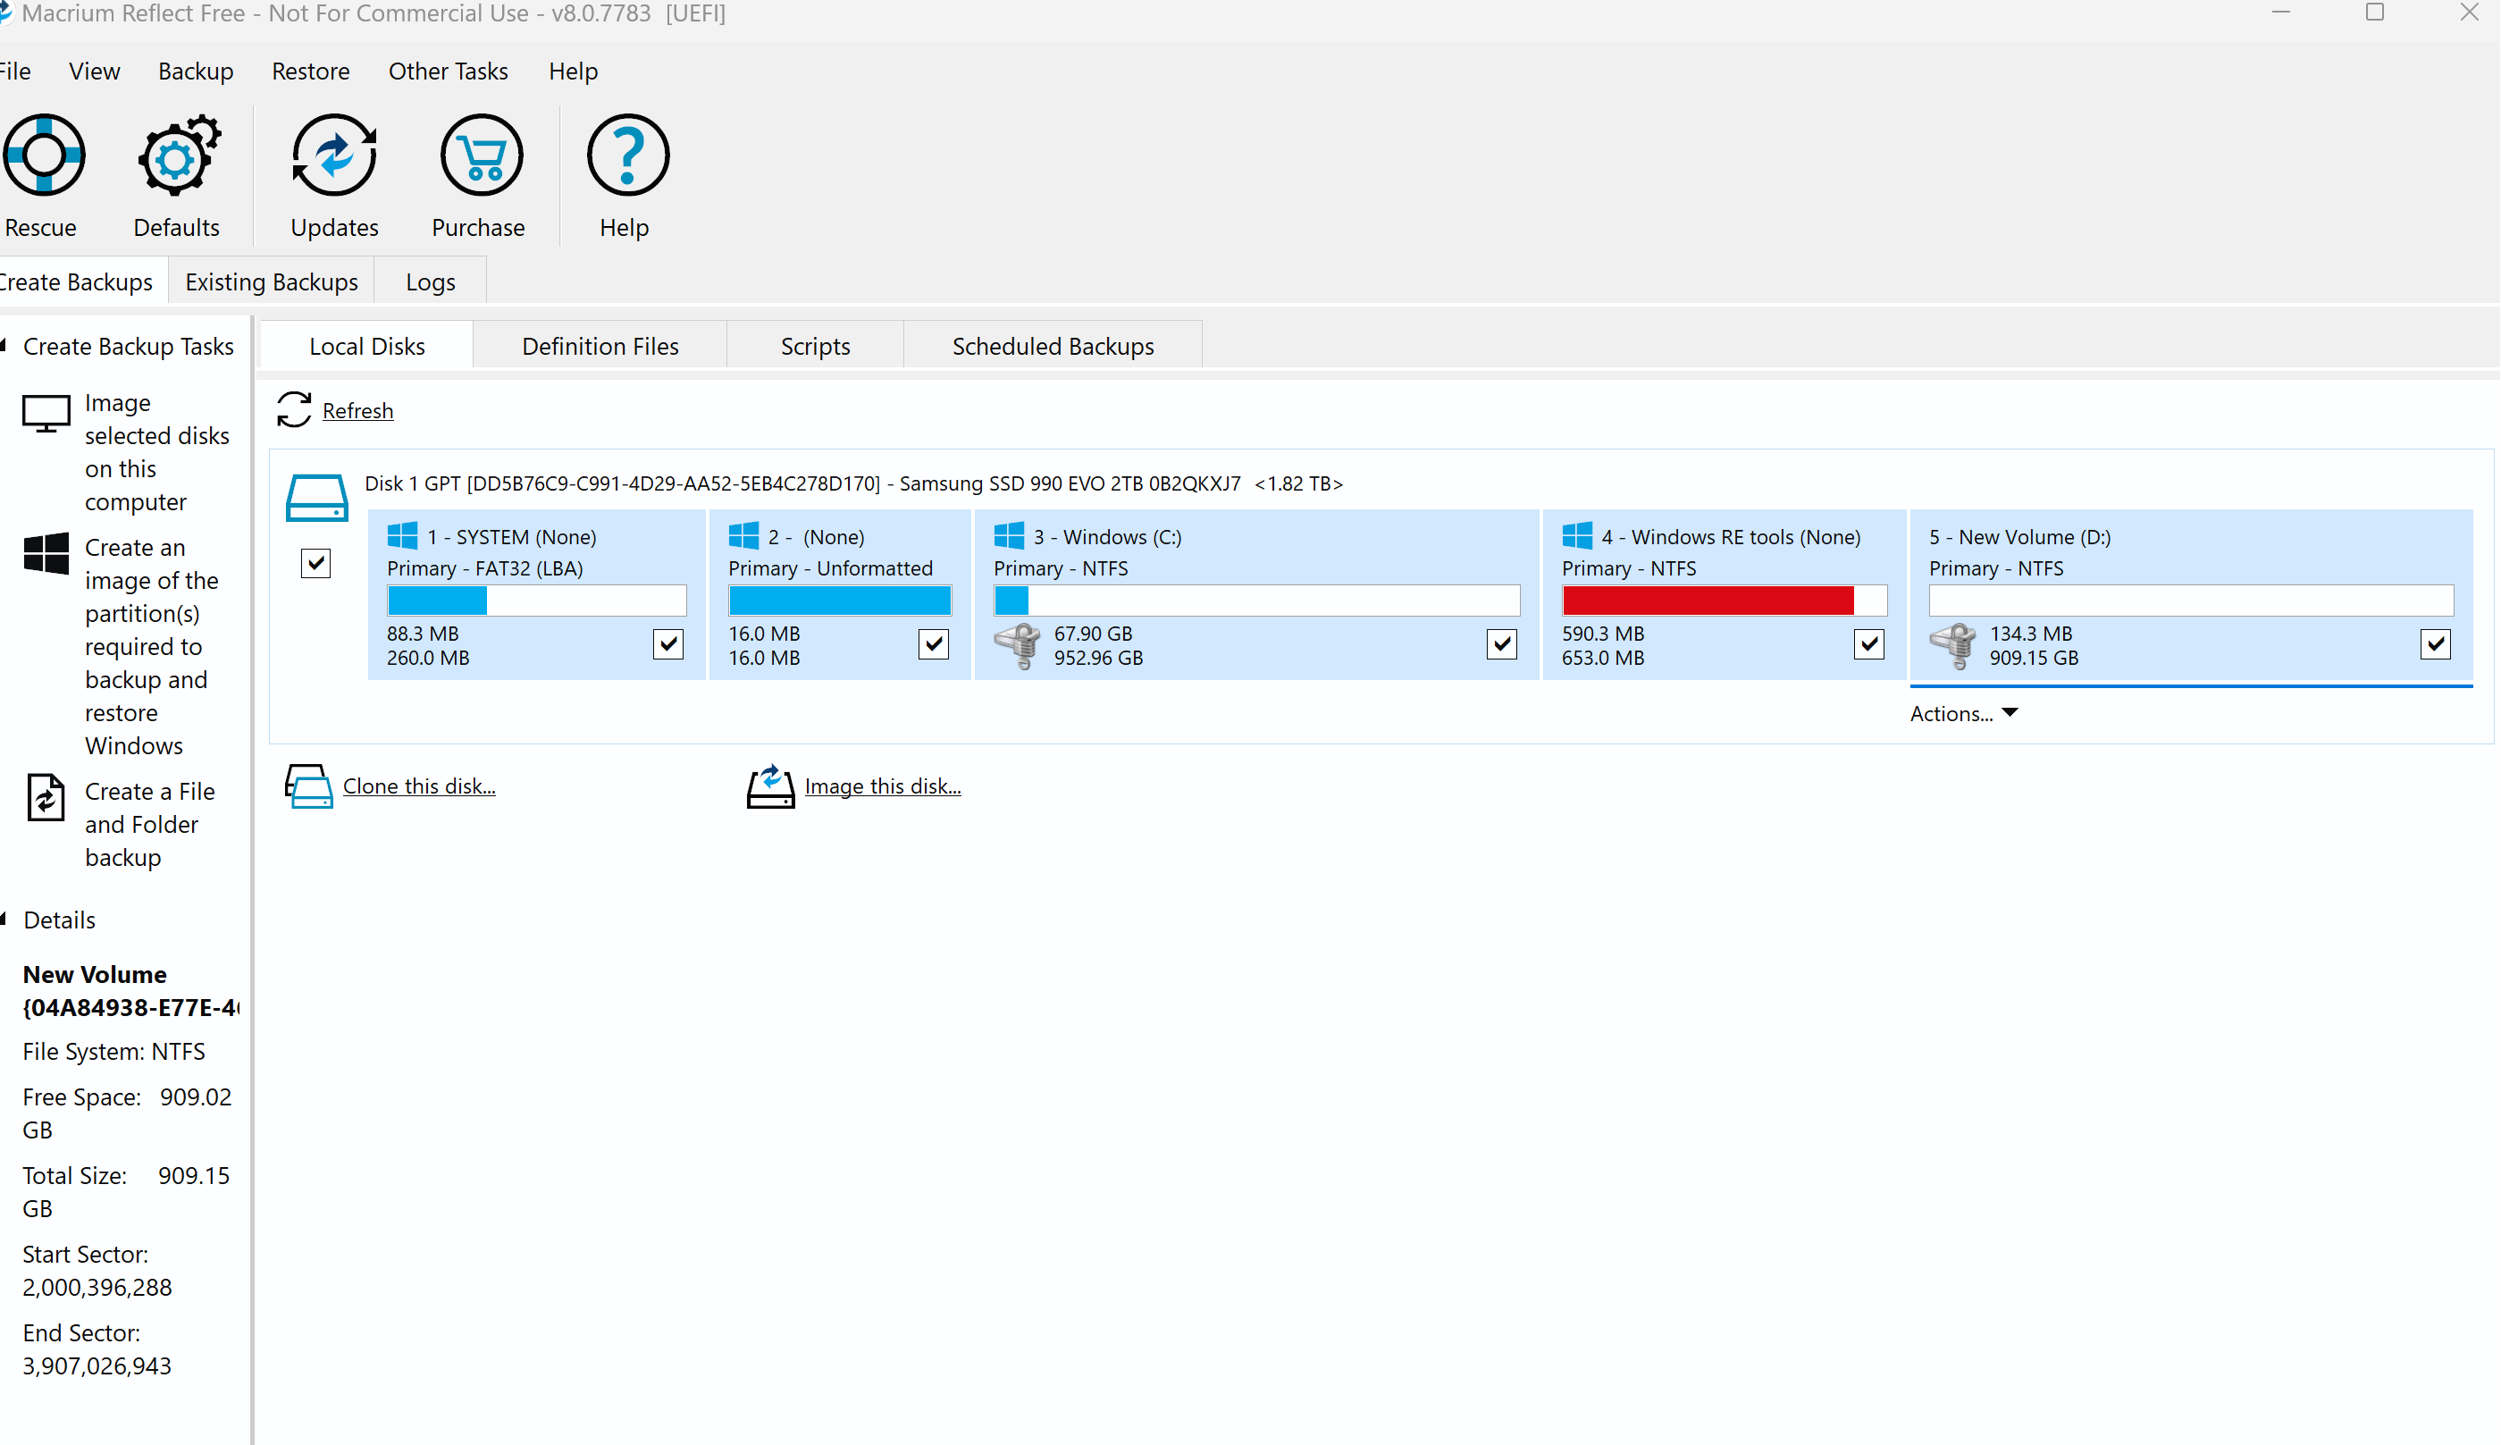The width and height of the screenshot is (2501, 1445).
Task: Open the View menu
Action: (94, 71)
